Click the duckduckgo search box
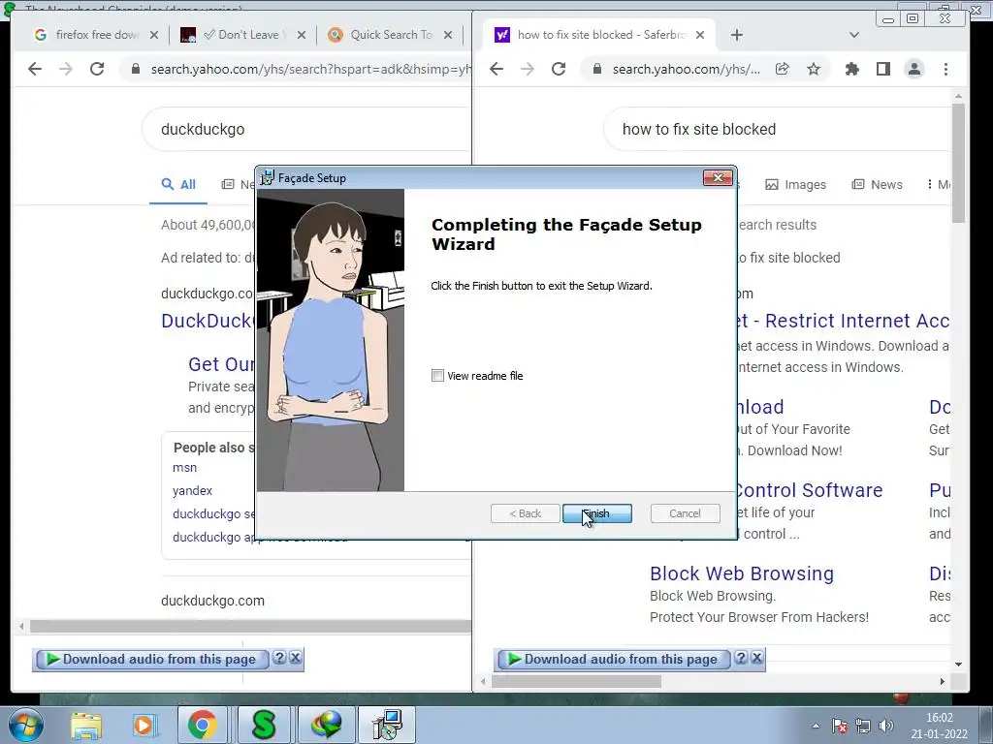 [x=307, y=129]
